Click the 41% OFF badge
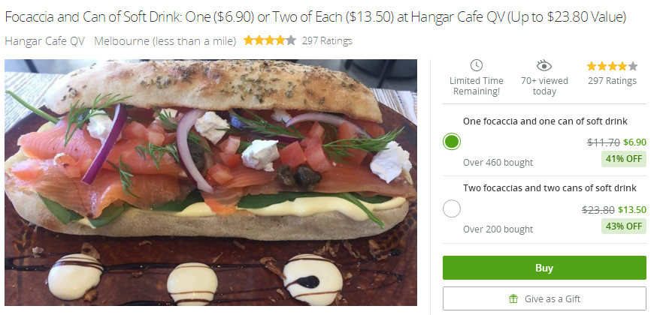The image size is (666, 315). click(623, 160)
